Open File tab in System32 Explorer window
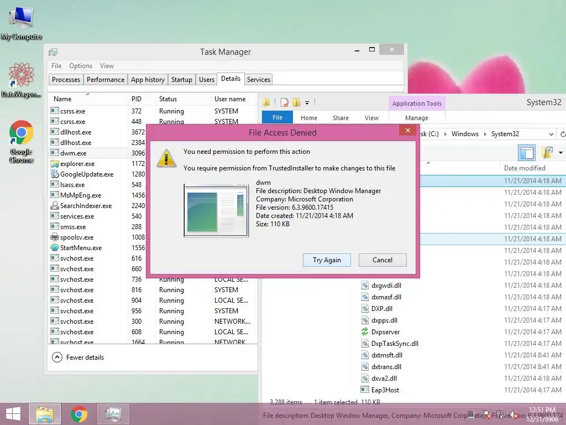Image resolution: width=566 pixels, height=425 pixels. tap(277, 117)
